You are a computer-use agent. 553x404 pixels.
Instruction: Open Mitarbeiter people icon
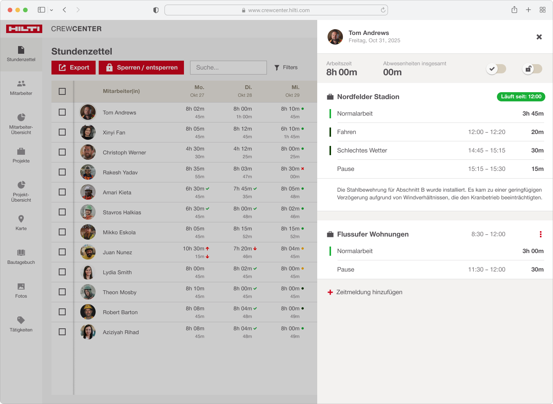point(21,84)
